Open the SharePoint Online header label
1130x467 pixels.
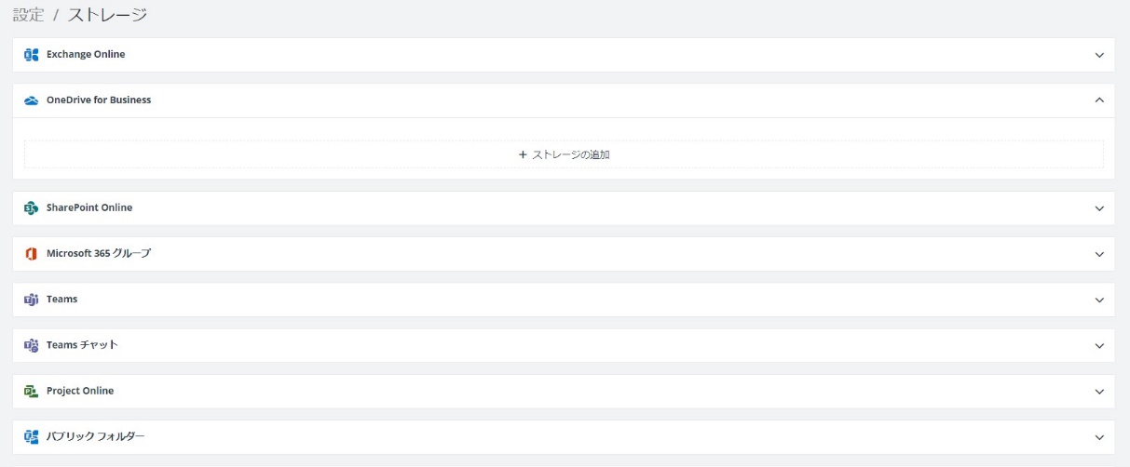(x=89, y=208)
